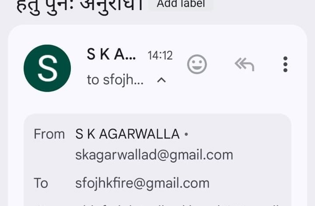This screenshot has height=206, width=315.
Task: Add an emoji reaction to the email
Action: click(197, 64)
